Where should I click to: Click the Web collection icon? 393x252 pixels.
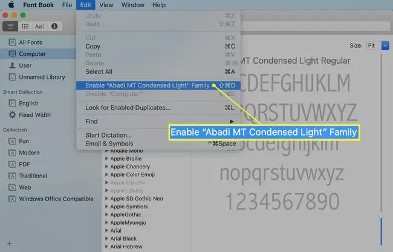coord(12,187)
